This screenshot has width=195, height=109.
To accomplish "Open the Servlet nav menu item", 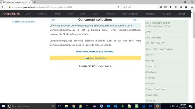I will click(181, 14).
